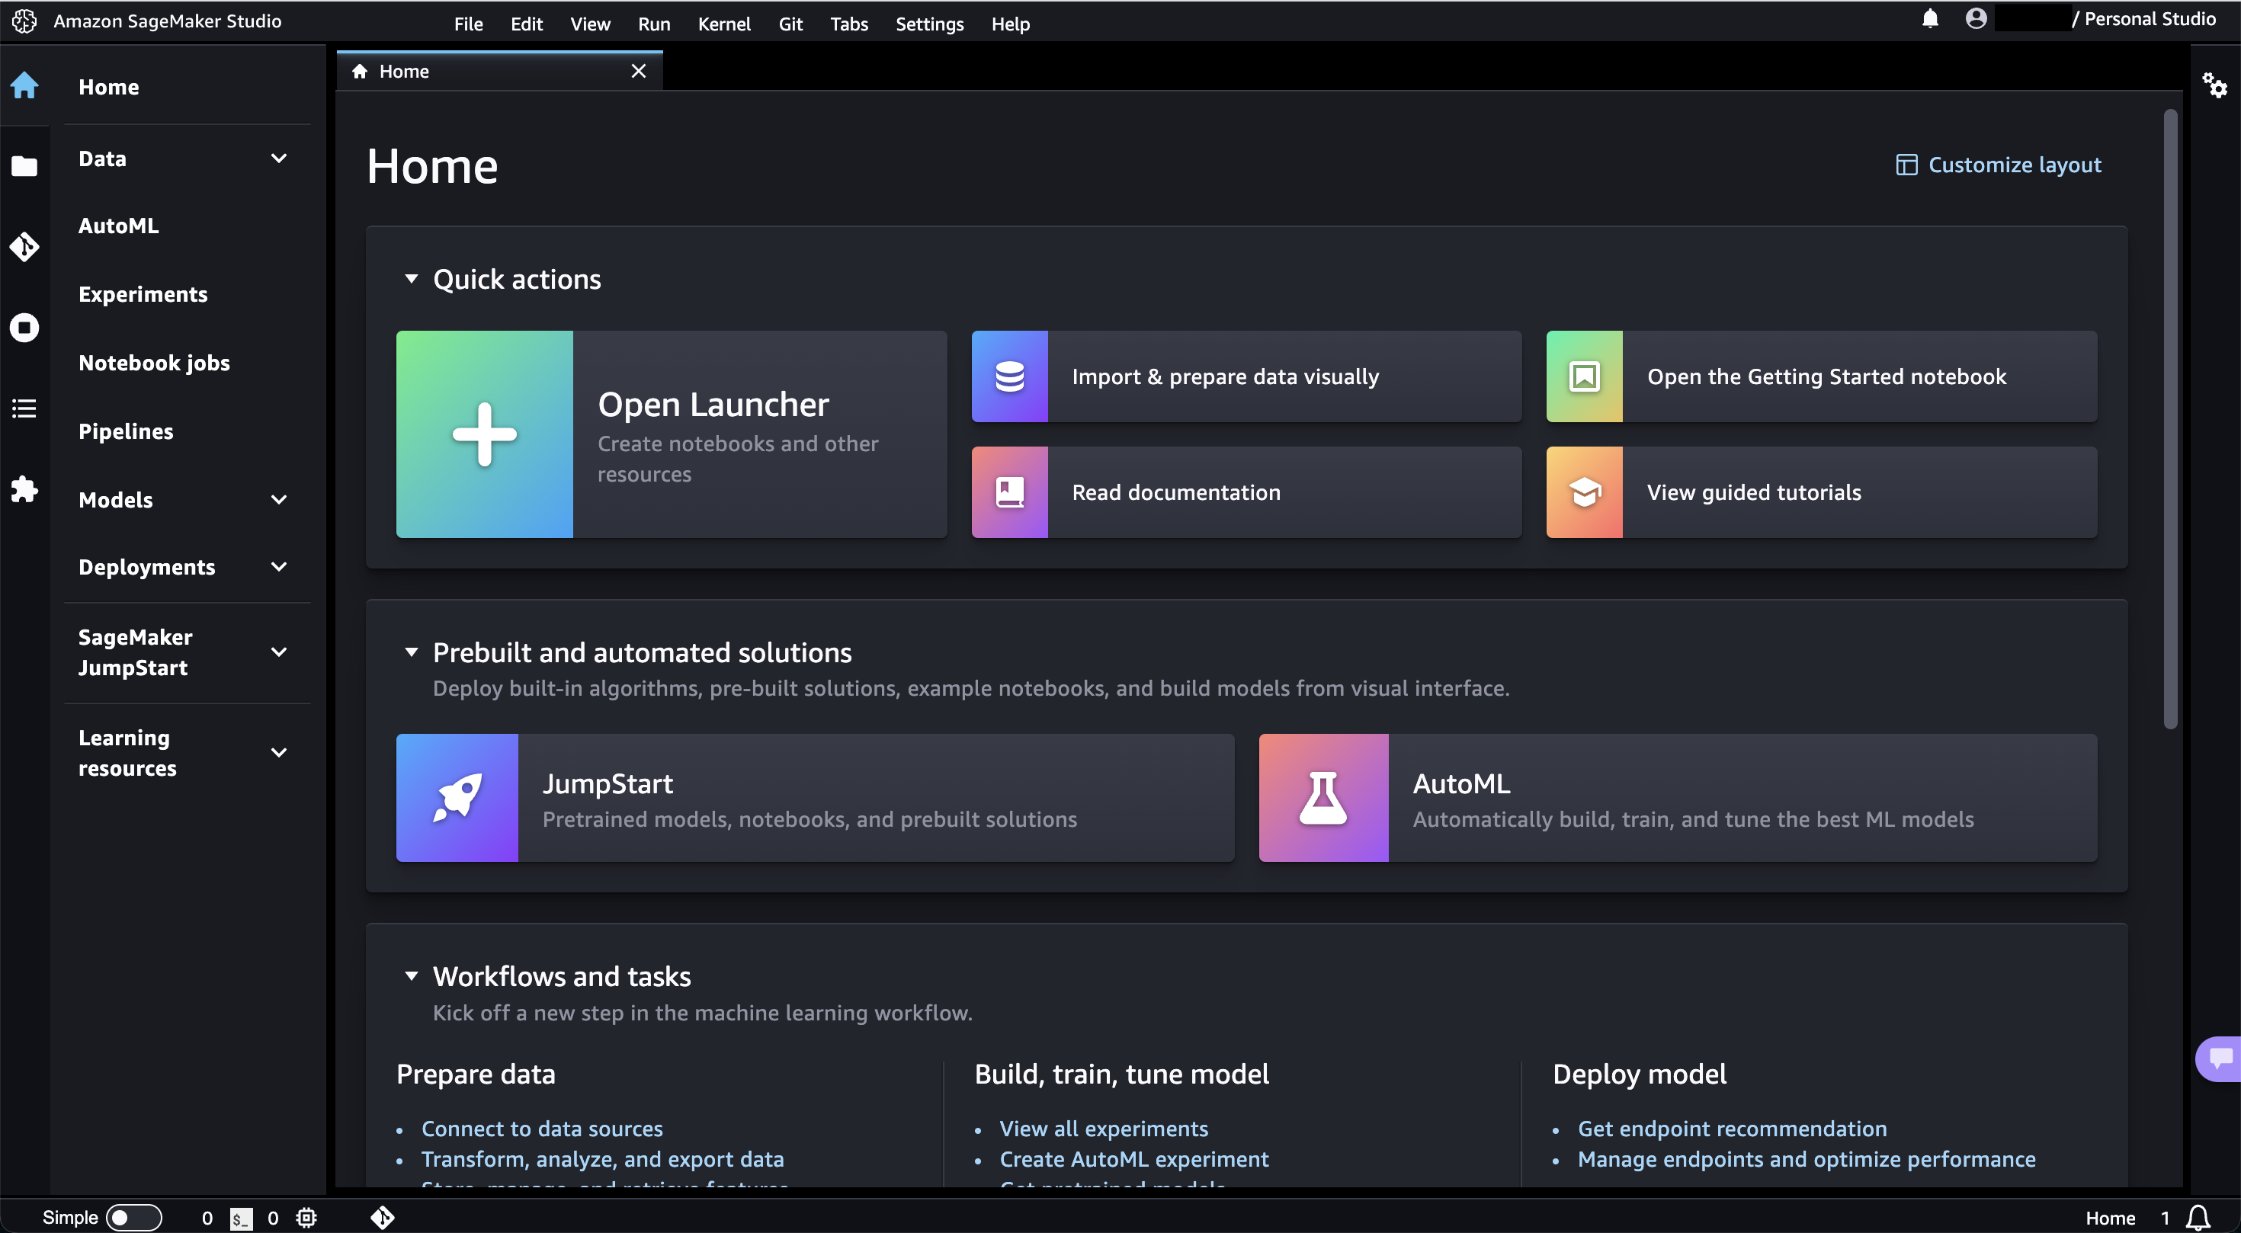Expand the Deployments section chevron
This screenshot has width=2241, height=1233.
278,567
